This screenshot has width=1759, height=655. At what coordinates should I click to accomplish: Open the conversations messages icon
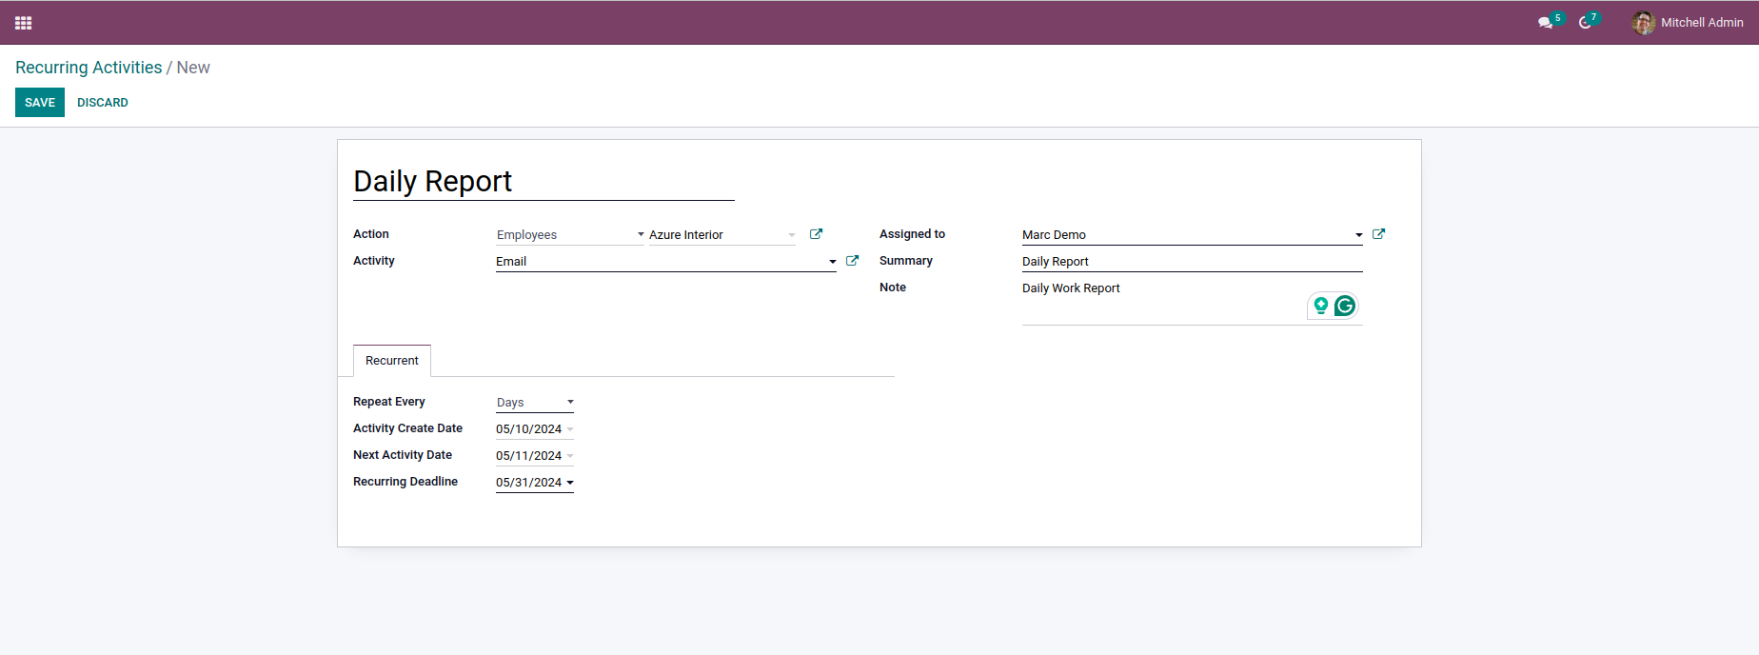click(x=1545, y=23)
